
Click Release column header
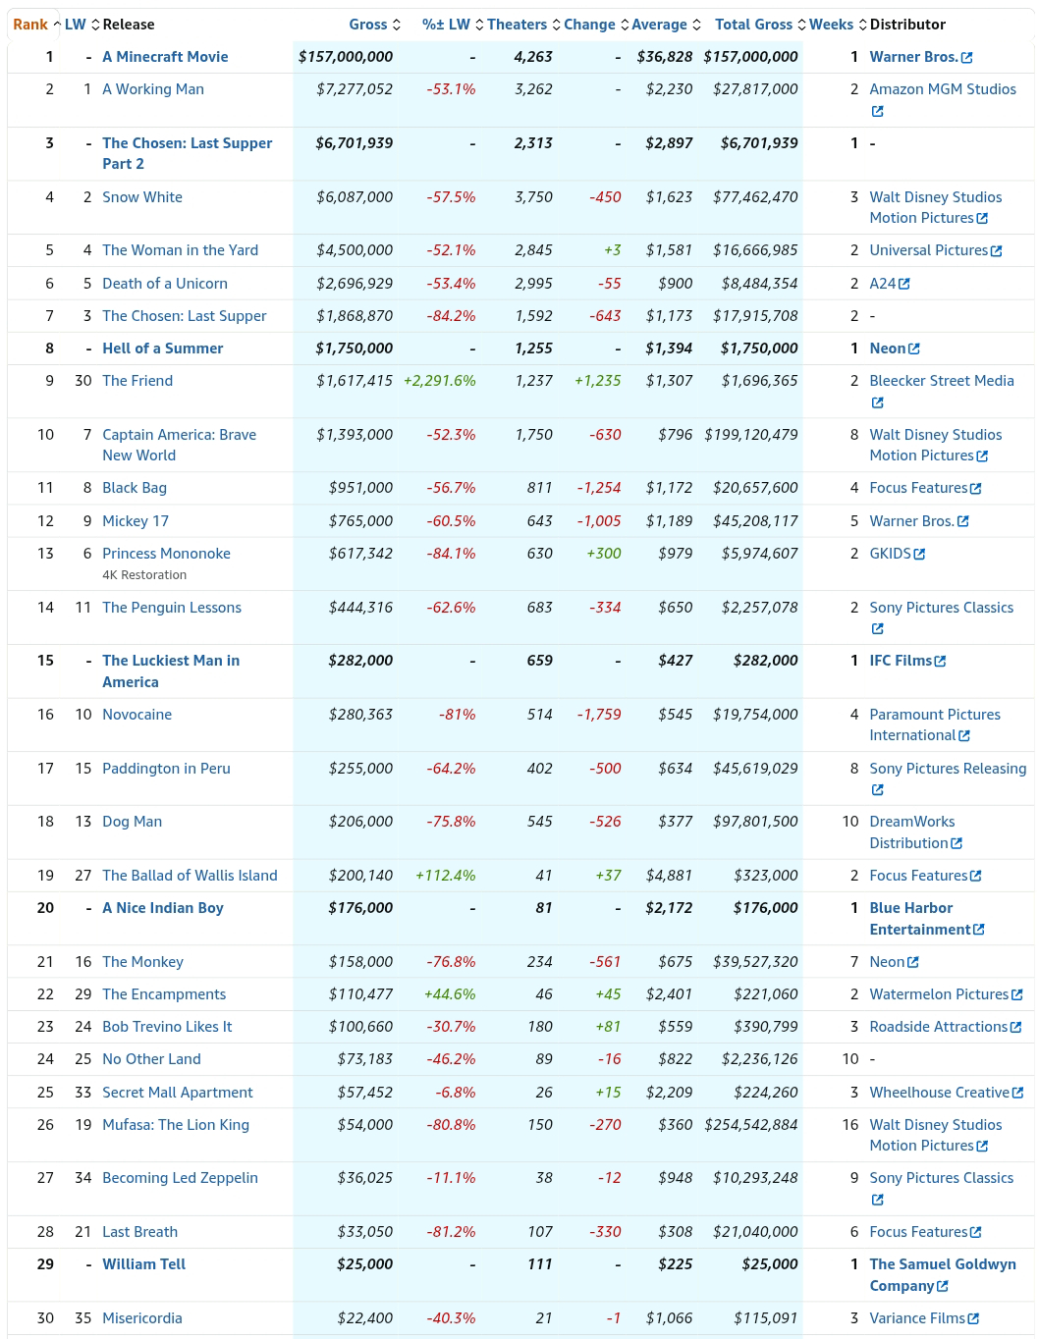[129, 25]
